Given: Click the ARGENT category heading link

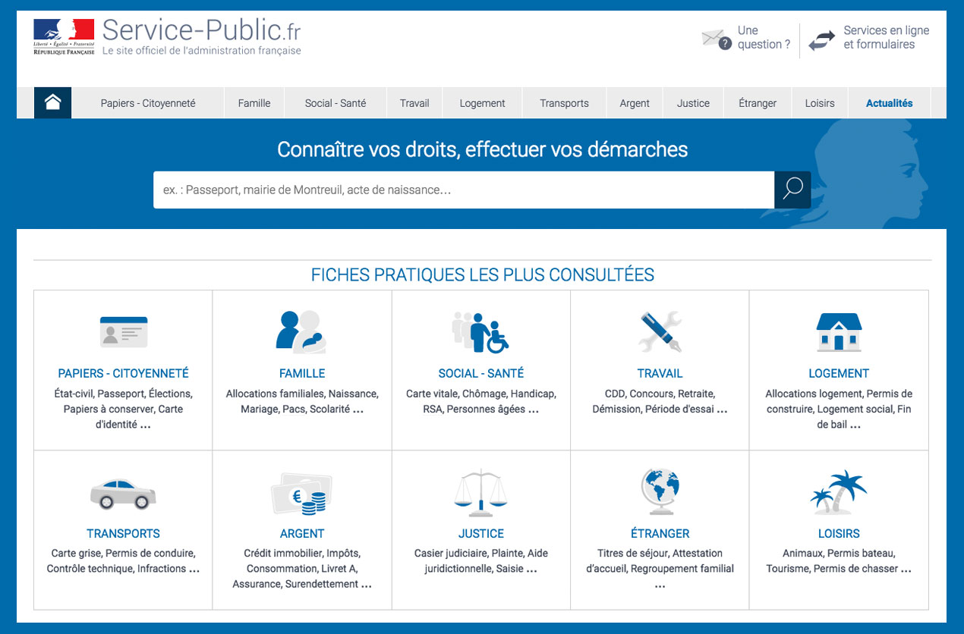Looking at the screenshot, I should (x=301, y=533).
